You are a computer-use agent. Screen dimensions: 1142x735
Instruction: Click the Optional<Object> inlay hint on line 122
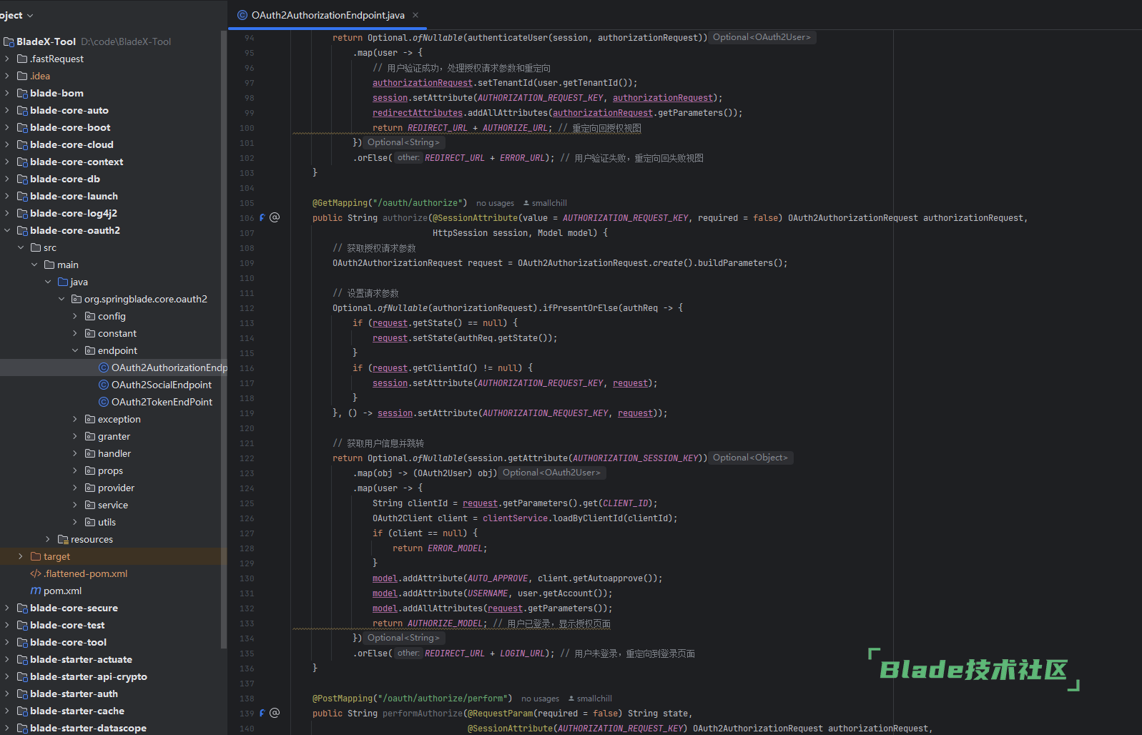click(750, 458)
